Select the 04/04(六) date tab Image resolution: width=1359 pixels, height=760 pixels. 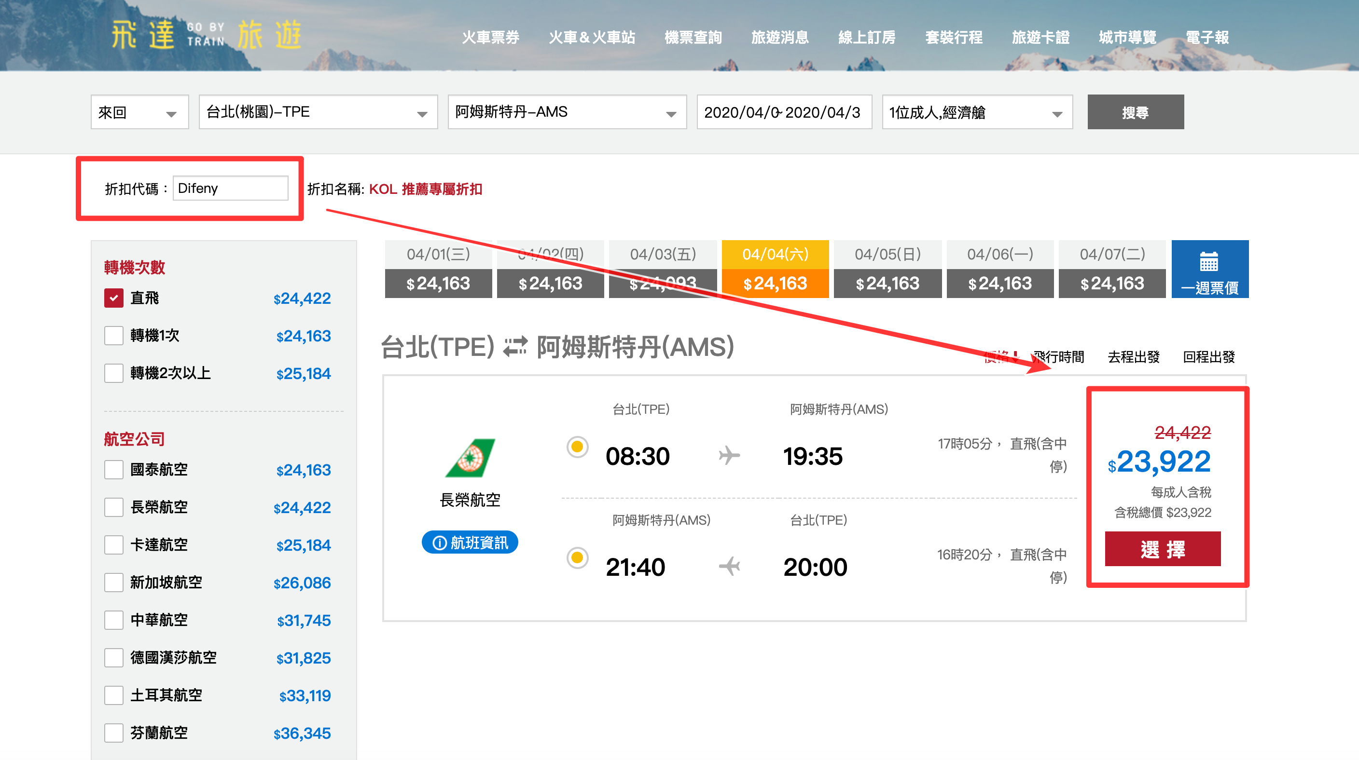(775, 269)
